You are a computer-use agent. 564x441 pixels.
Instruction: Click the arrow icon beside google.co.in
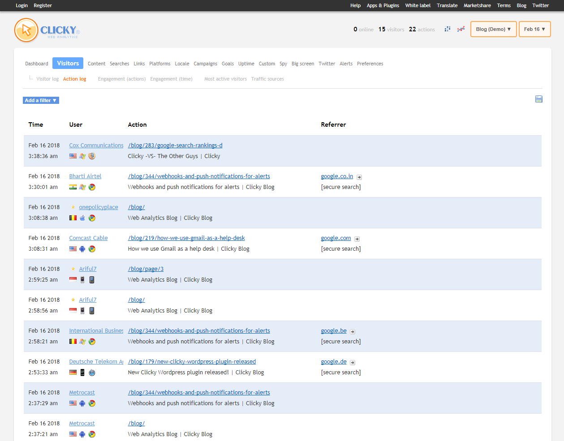[359, 177]
